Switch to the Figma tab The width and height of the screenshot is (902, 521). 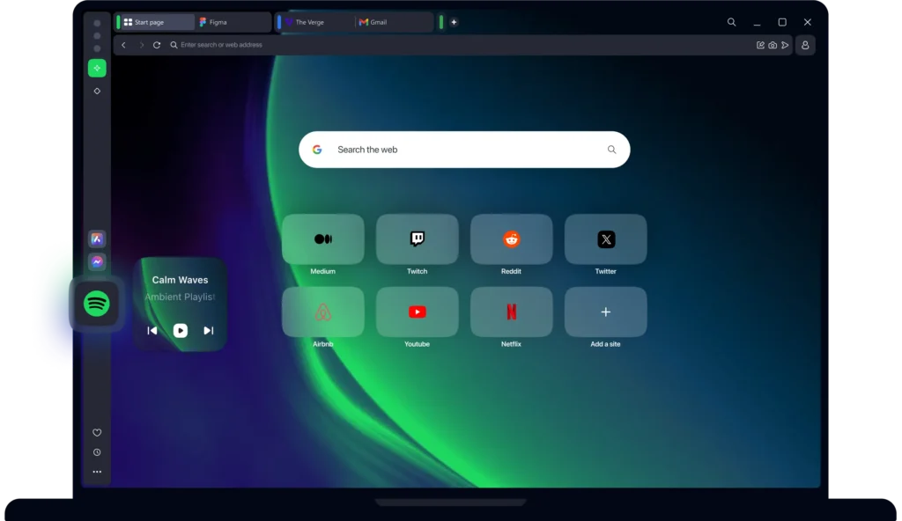coord(233,22)
